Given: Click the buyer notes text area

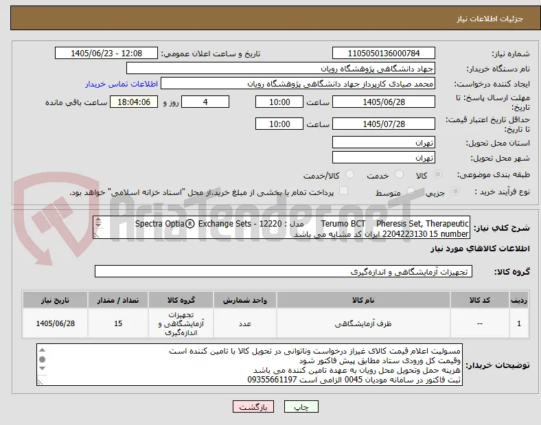Looking at the screenshot, I should pos(249,365).
